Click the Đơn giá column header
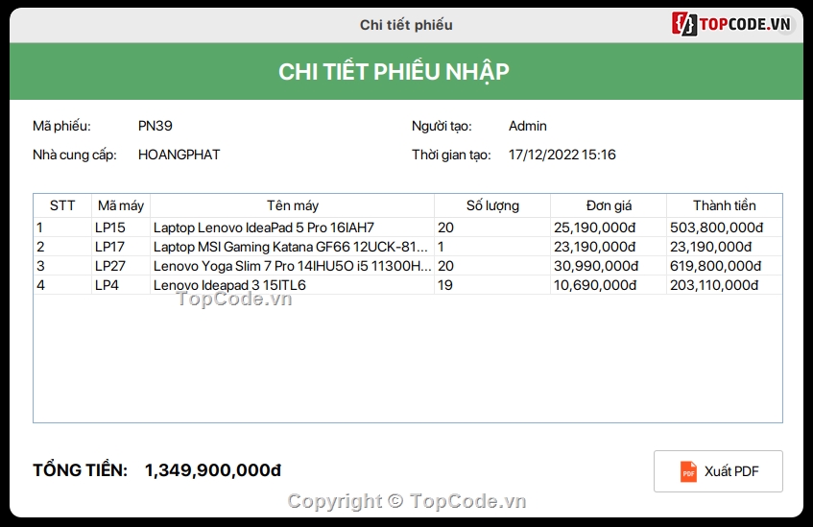 [609, 206]
